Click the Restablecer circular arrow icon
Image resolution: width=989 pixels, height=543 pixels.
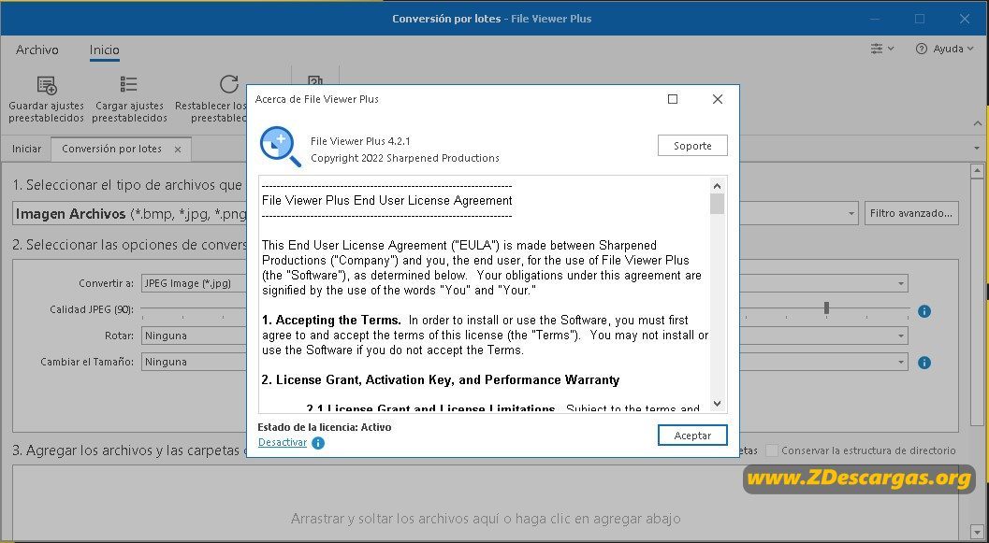(229, 84)
